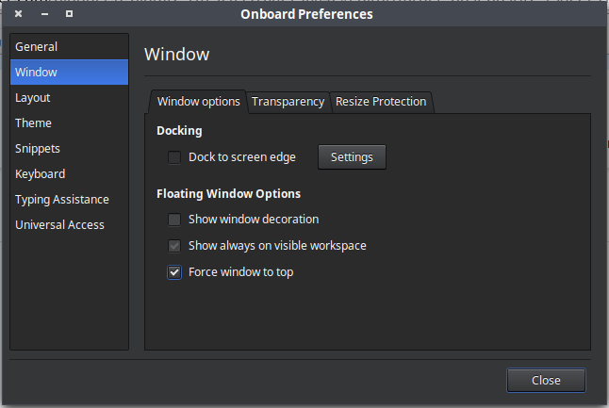Go to General preferences section
609x408 pixels.
(x=36, y=47)
